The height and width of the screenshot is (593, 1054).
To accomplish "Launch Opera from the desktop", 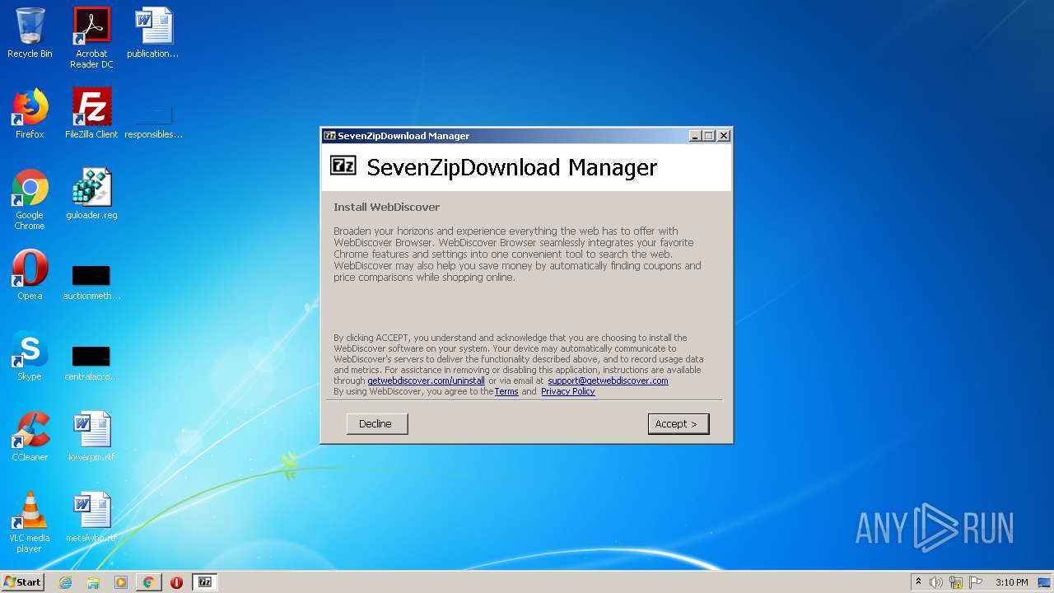I will 30,275.
